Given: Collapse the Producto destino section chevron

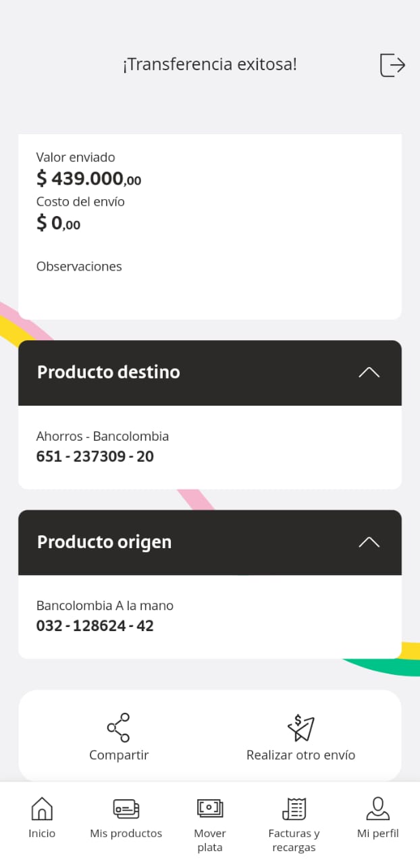Looking at the screenshot, I should pos(369,373).
